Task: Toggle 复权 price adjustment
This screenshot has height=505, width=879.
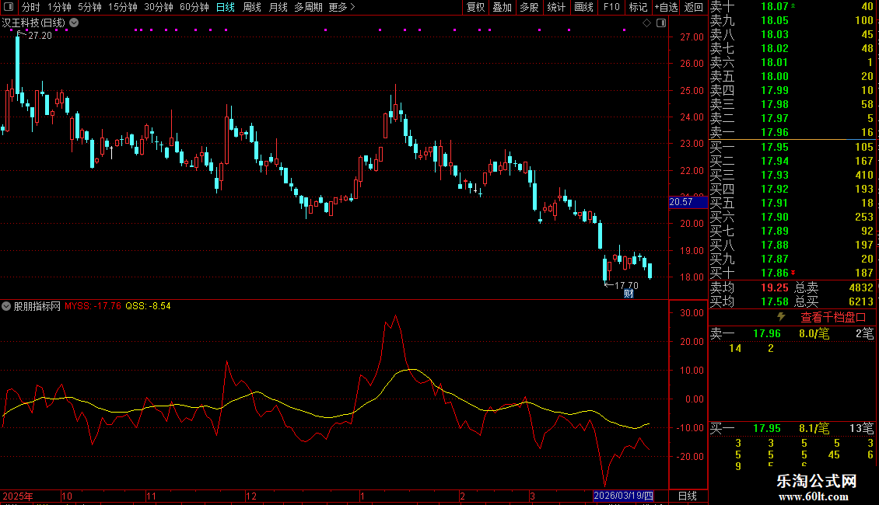Action: (475, 7)
